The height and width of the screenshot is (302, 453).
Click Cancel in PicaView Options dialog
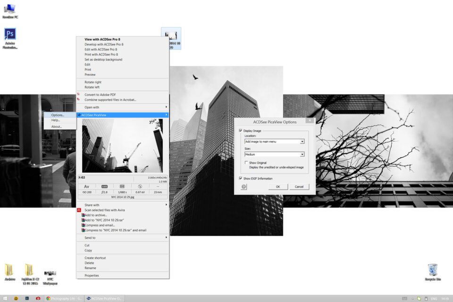299,187
